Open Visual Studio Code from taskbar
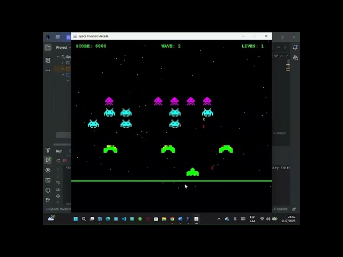The width and height of the screenshot is (343, 257). click(x=124, y=219)
